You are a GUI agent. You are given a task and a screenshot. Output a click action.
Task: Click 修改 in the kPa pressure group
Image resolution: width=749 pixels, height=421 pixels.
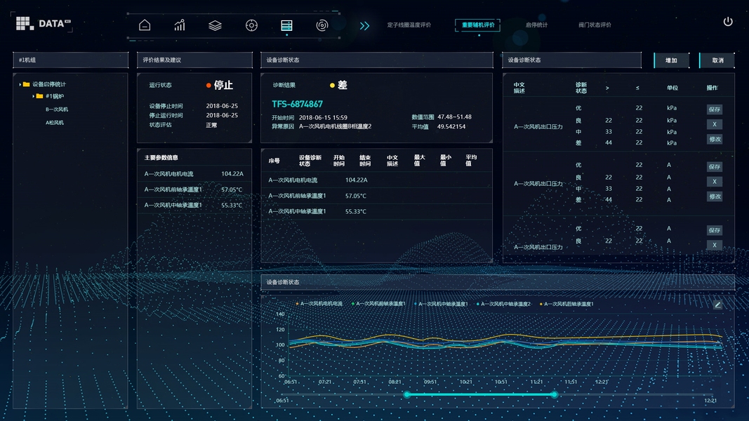pos(714,139)
